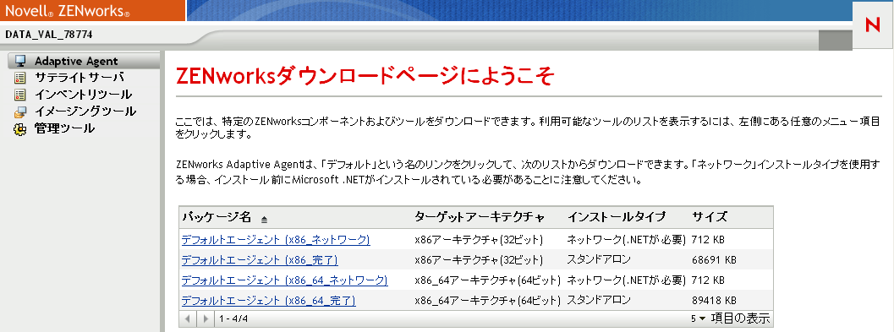Click the サテライトサーバ list icon
Image resolution: width=894 pixels, height=332 pixels.
(x=20, y=78)
